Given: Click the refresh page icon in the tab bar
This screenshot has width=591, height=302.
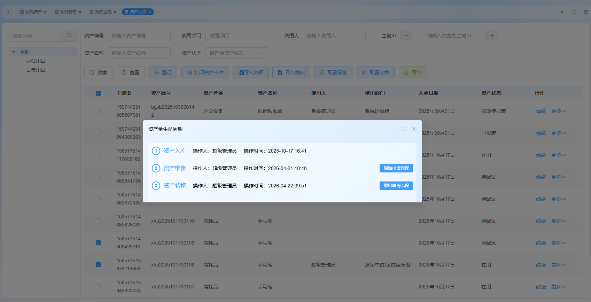Looking at the screenshot, I should 574,12.
